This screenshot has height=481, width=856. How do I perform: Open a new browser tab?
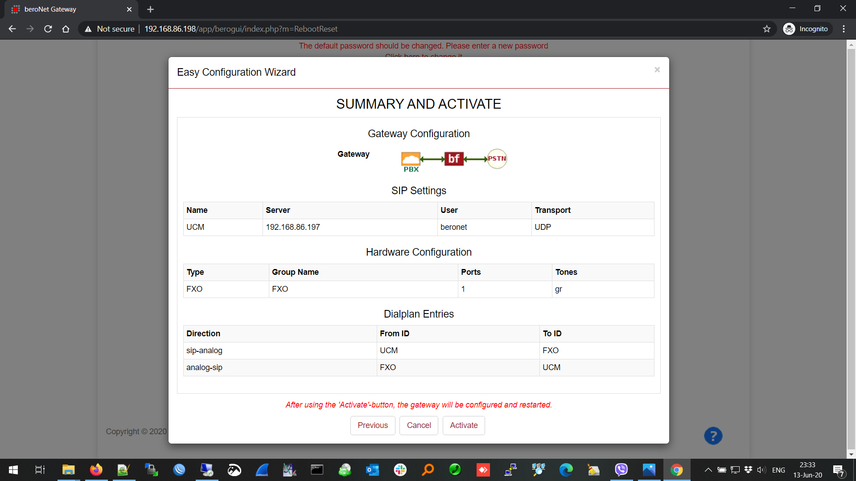(150, 9)
